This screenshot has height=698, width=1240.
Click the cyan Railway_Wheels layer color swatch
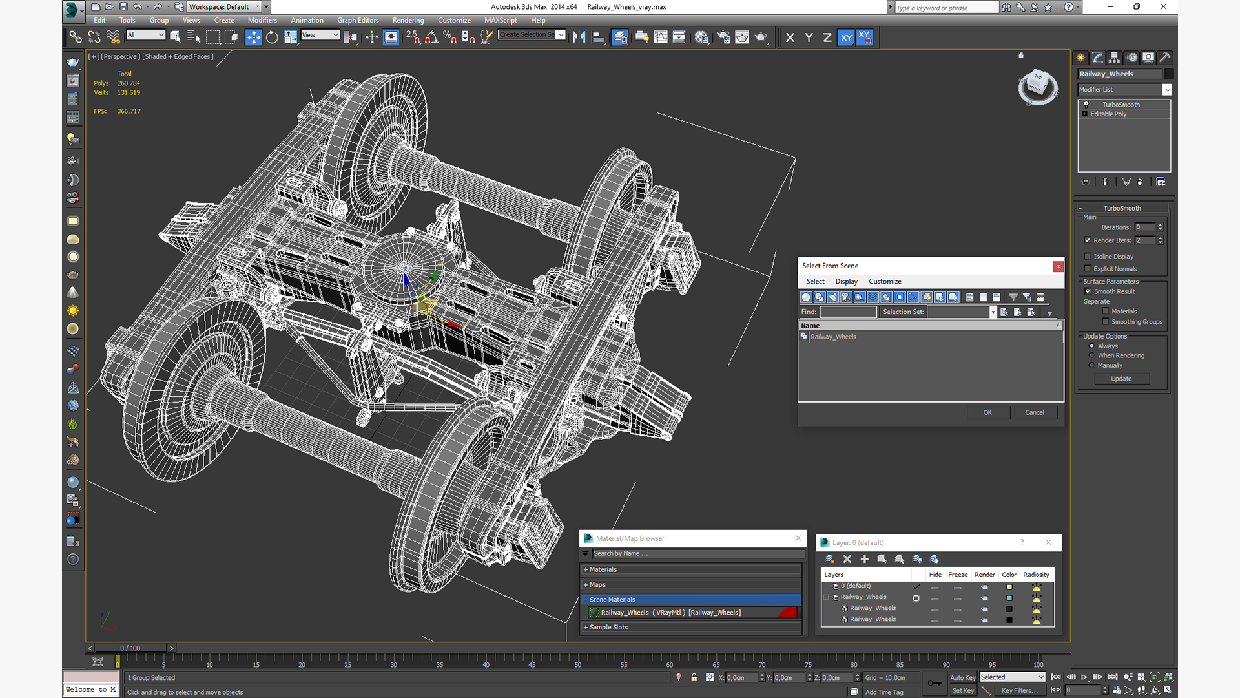pyautogui.click(x=1009, y=598)
